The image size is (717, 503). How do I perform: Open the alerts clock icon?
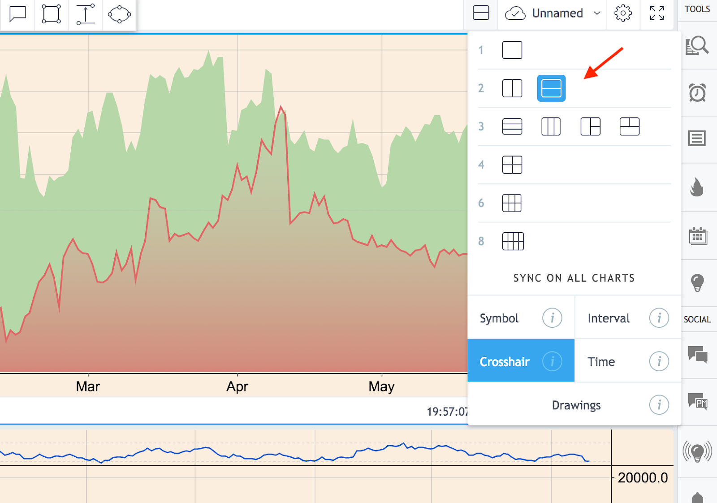tap(698, 93)
